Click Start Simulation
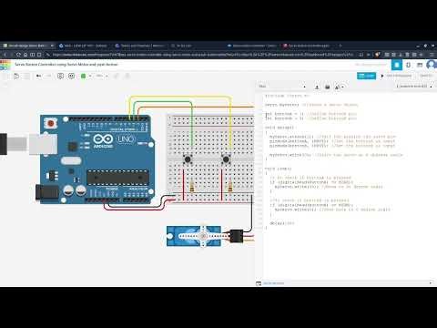The image size is (437, 328). (x=396, y=76)
